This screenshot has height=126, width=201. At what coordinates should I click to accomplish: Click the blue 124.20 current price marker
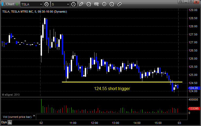[x=193, y=88]
